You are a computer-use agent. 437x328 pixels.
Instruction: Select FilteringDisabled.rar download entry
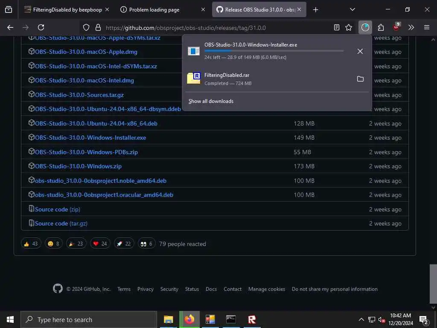click(268, 79)
